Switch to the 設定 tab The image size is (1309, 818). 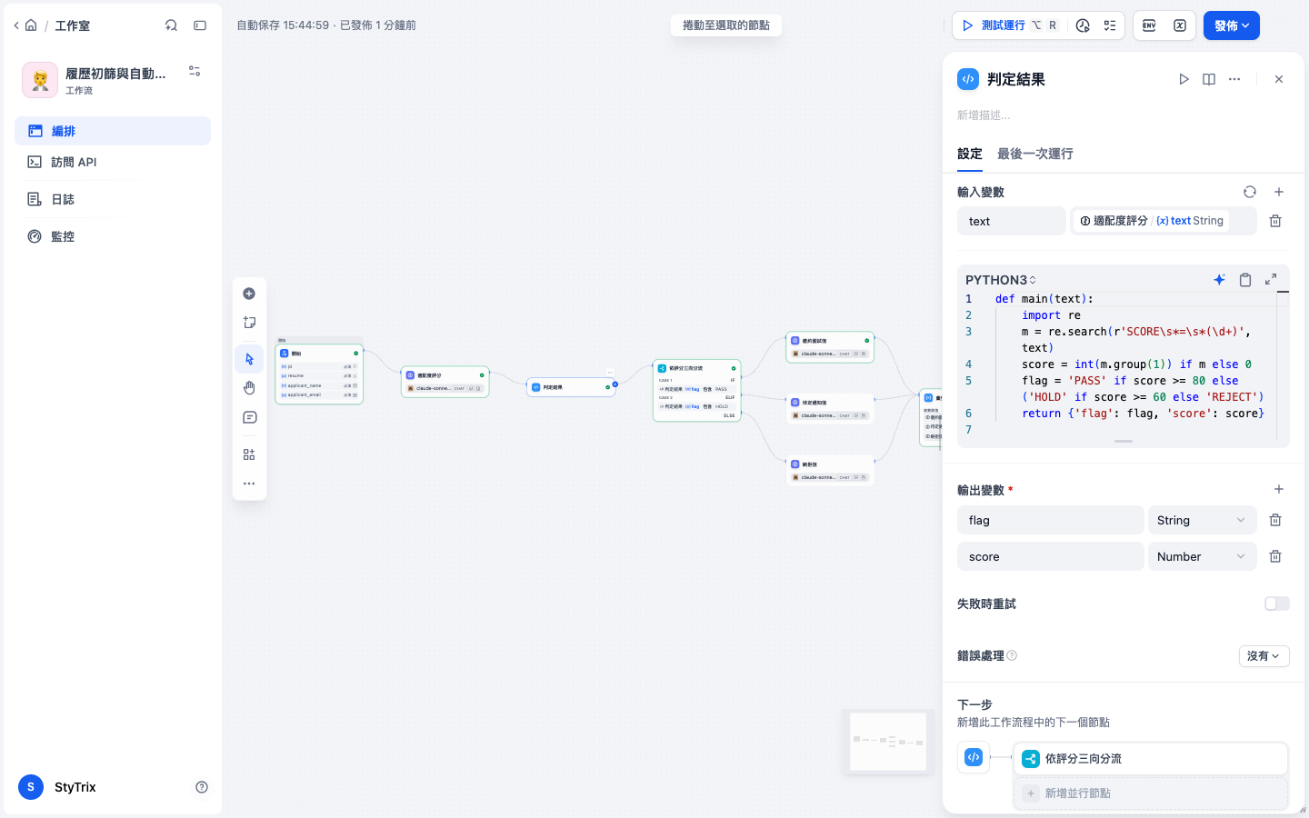tap(970, 154)
